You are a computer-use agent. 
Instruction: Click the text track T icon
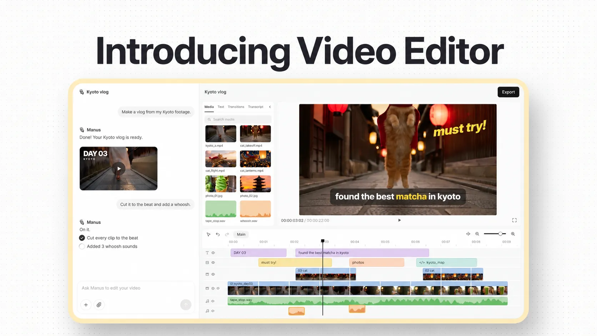point(207,253)
